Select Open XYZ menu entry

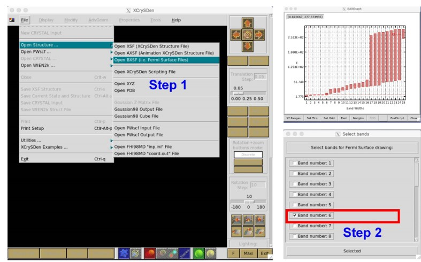[x=166, y=84]
